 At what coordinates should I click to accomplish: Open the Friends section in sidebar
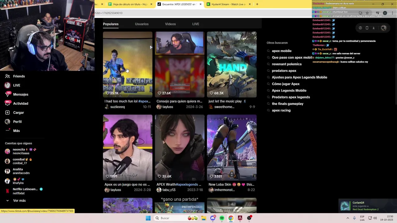15,76
